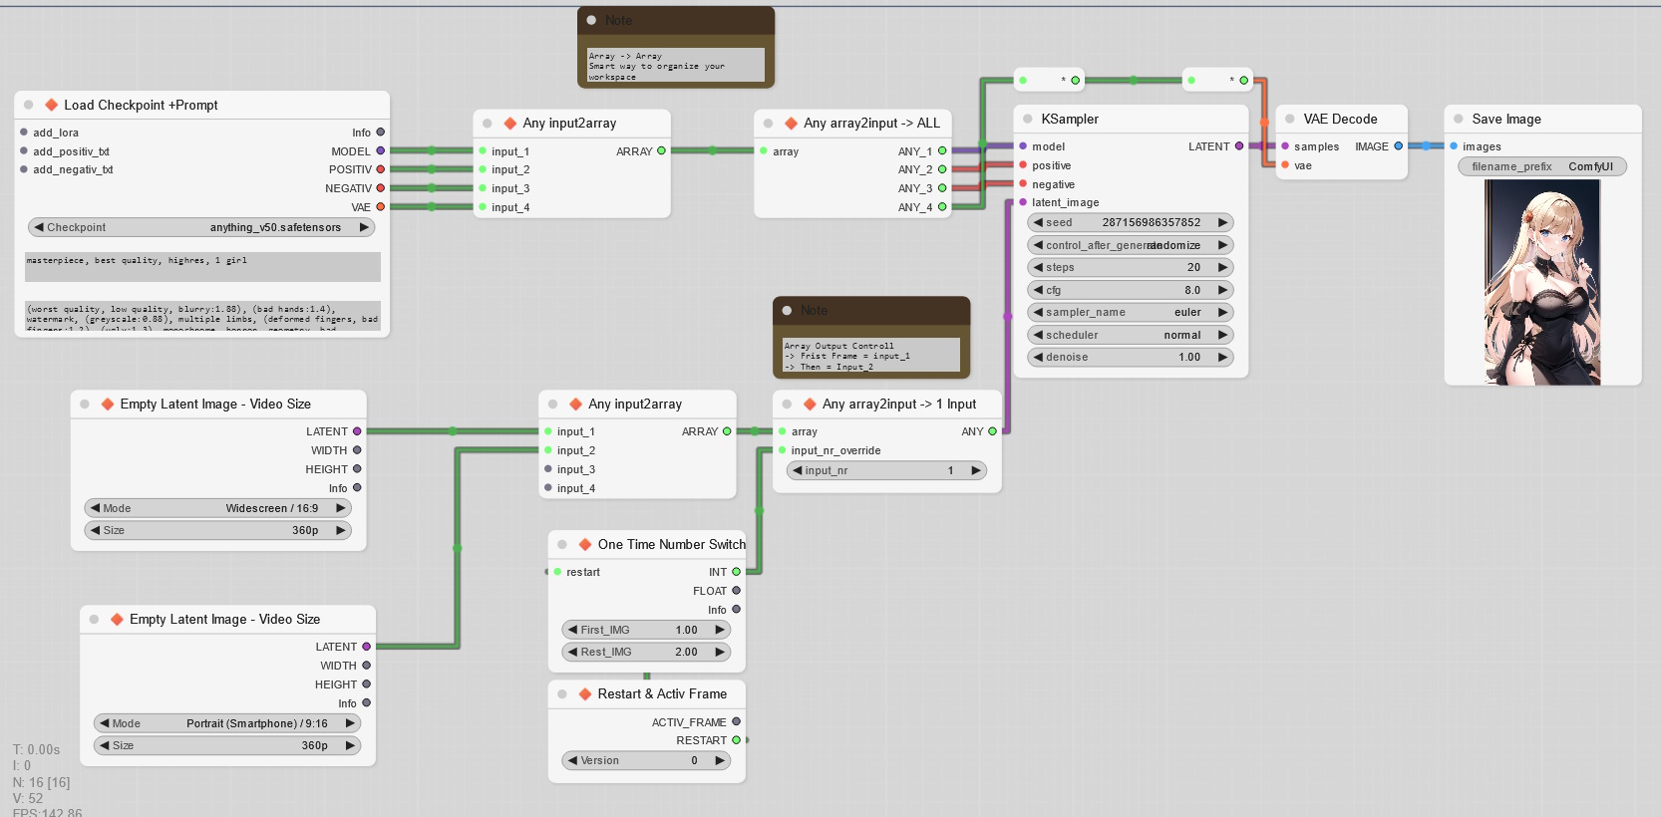Click the orange diamond on One Time Number Switch
The height and width of the screenshot is (817, 1661).
[x=585, y=544]
